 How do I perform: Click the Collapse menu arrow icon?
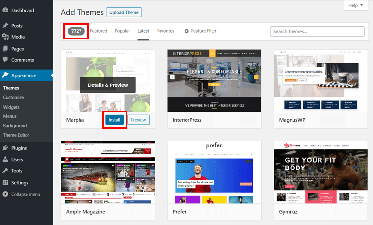point(5,194)
